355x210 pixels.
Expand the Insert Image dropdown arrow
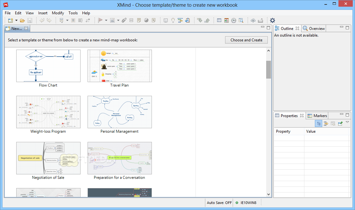(x=118, y=20)
